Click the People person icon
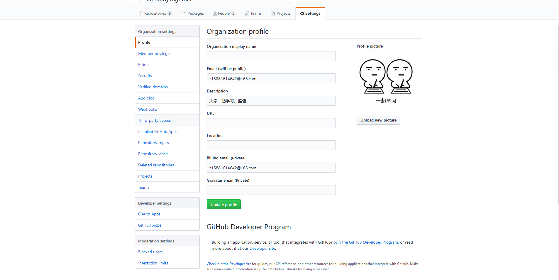559x280 pixels. [x=215, y=14]
